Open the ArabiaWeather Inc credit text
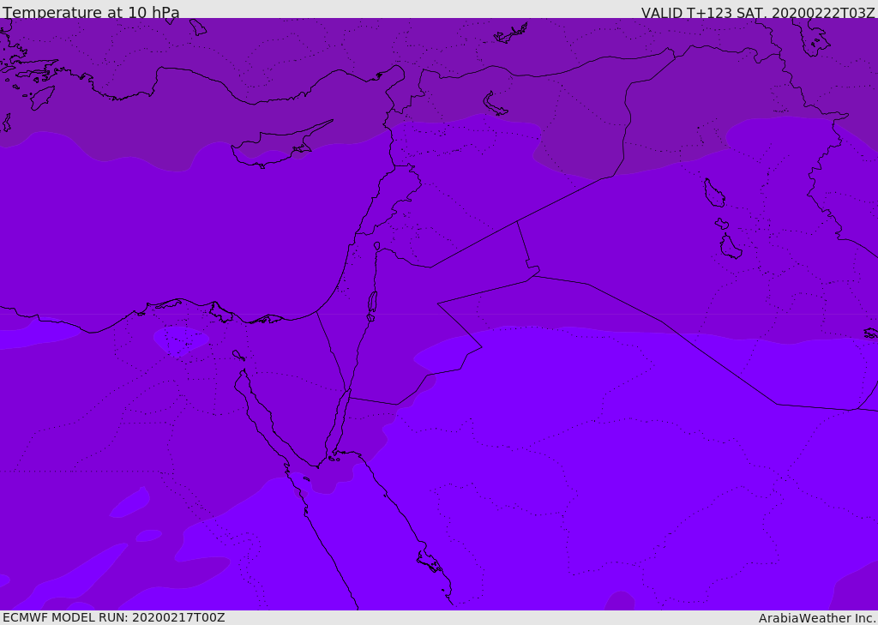 coord(817,618)
